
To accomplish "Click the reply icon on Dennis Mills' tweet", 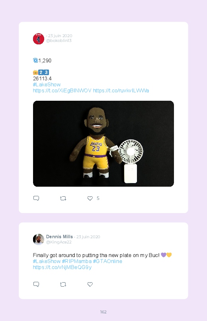I will point(36,284).
